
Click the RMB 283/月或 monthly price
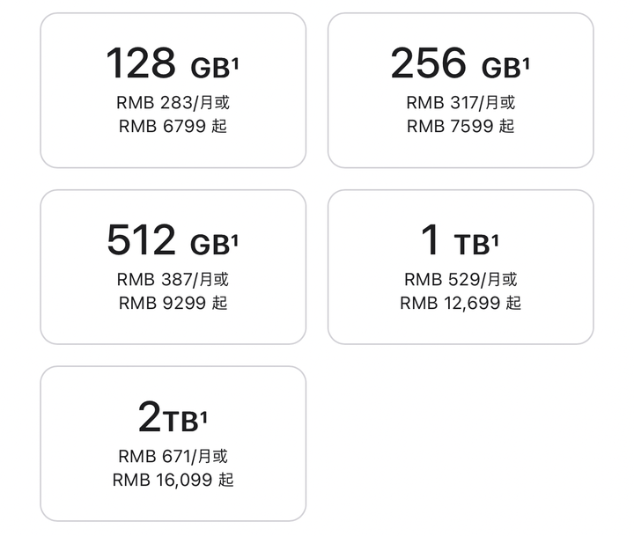pos(173,103)
